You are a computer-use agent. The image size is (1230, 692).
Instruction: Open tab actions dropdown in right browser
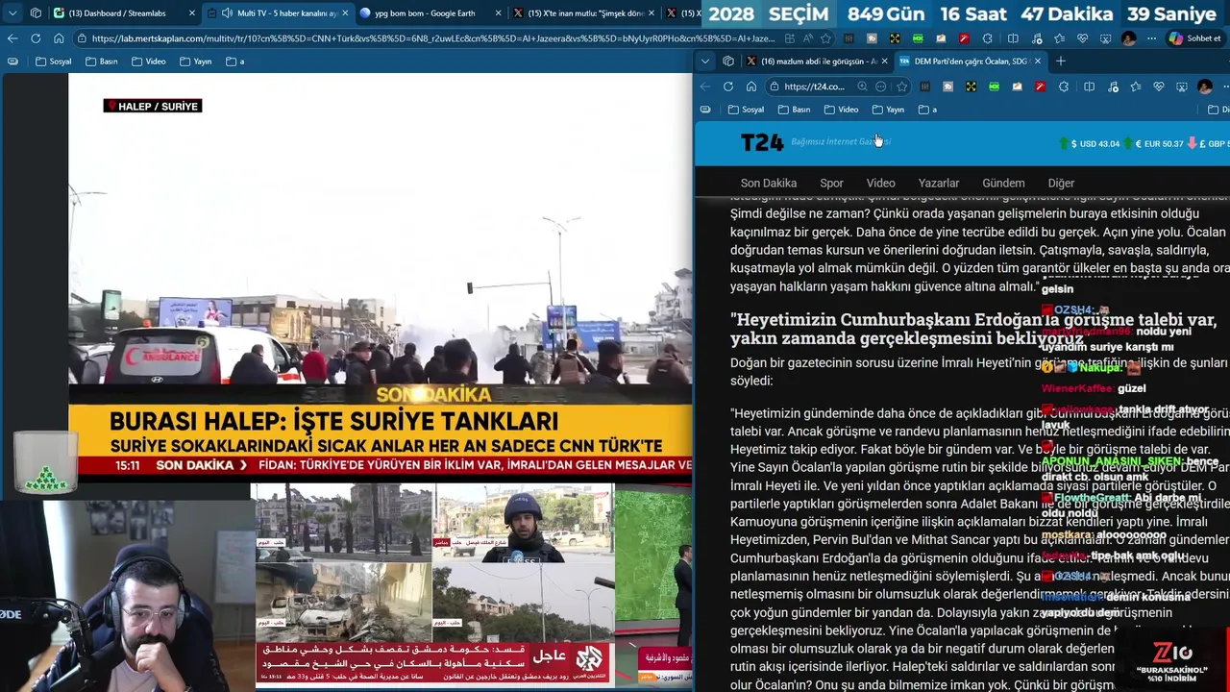pyautogui.click(x=705, y=62)
